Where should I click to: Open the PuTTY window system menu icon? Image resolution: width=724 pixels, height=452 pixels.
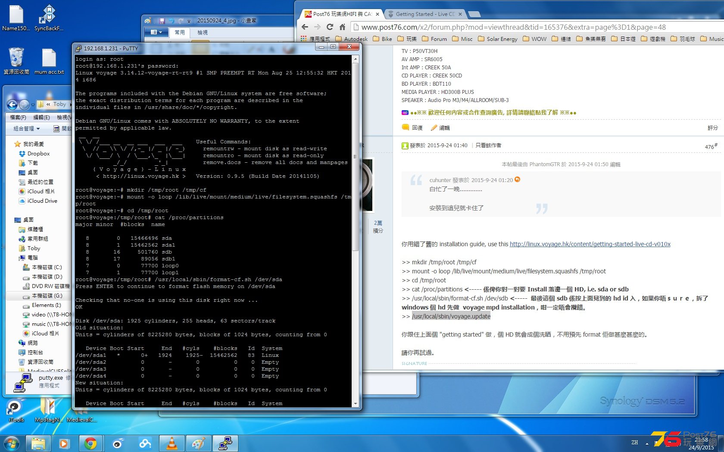pyautogui.click(x=78, y=48)
